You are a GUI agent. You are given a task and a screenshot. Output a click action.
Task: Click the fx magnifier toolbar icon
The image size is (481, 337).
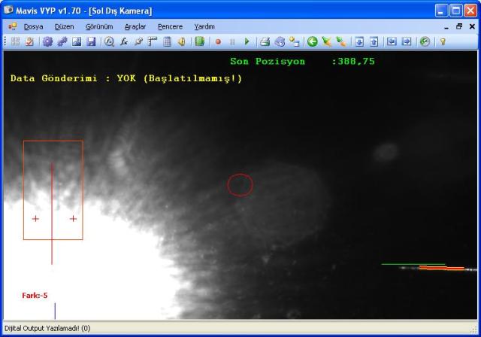(109, 41)
